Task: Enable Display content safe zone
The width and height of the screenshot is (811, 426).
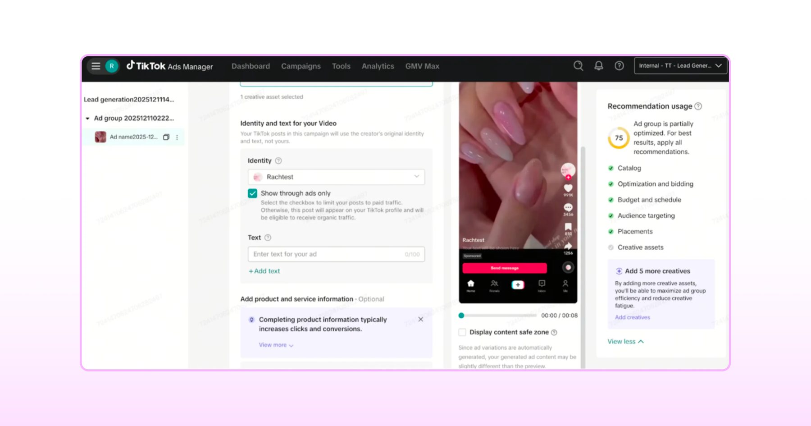Action: 462,332
